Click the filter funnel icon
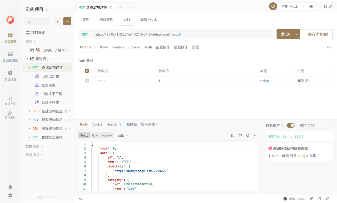The image size is (337, 203). pyautogui.click(x=57, y=21)
